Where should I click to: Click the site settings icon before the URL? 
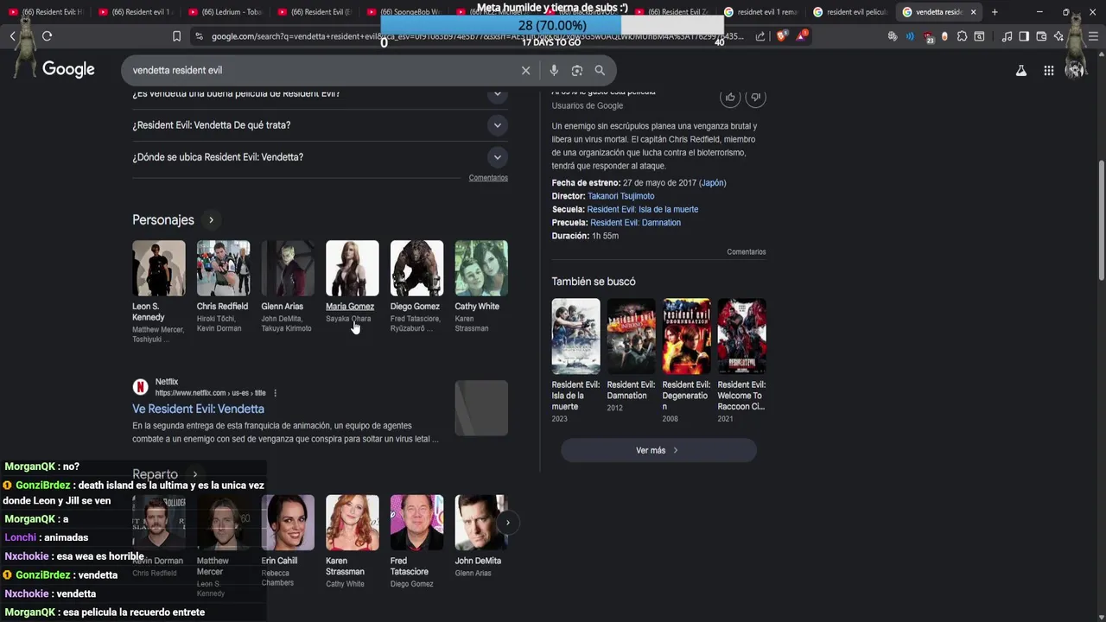(199, 36)
